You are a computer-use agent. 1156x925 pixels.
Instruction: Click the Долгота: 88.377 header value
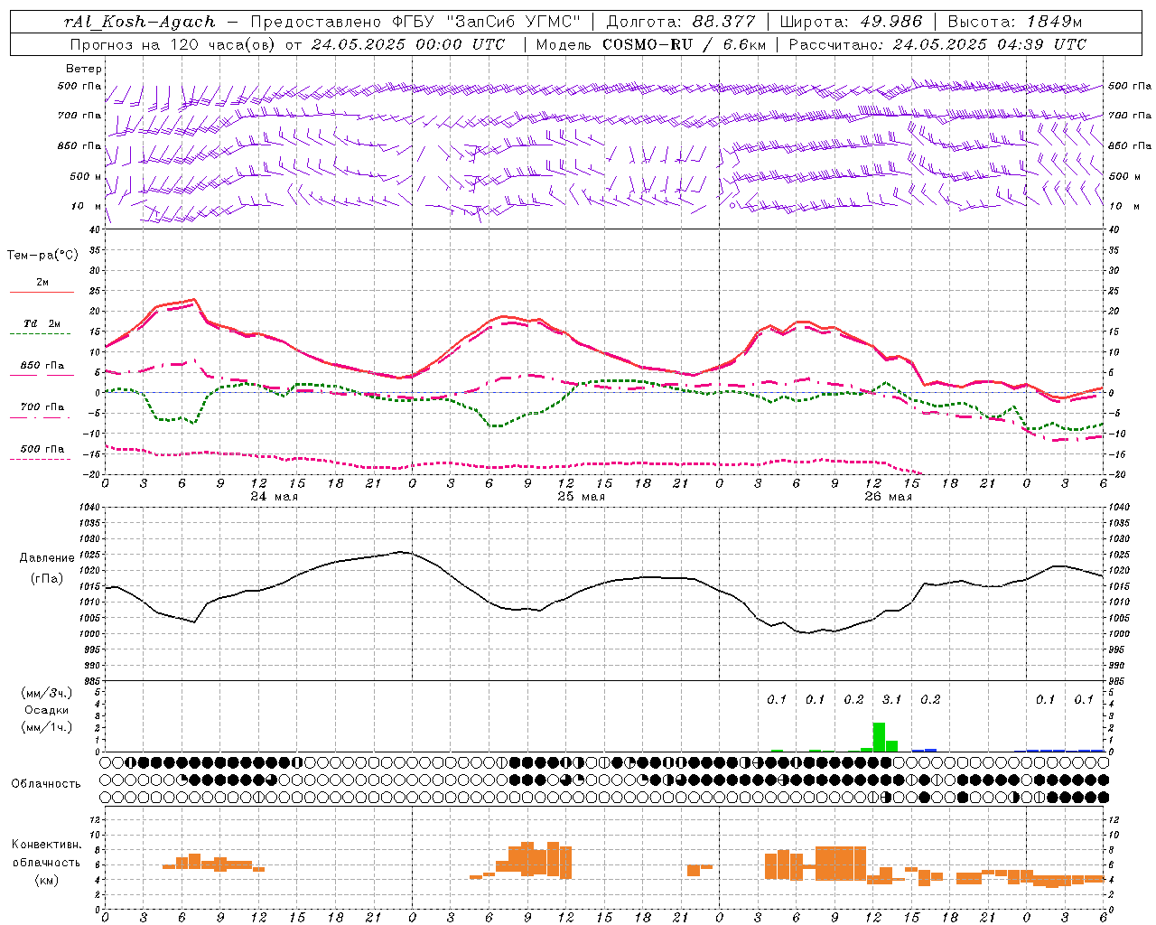click(x=679, y=22)
